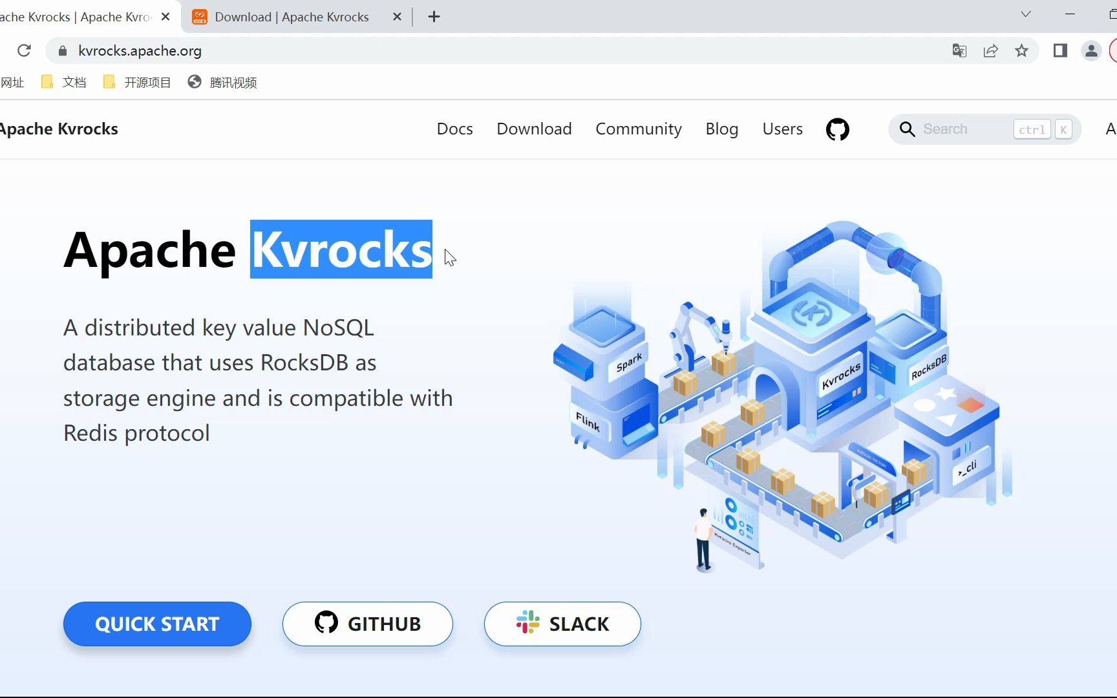Open the Community nav item
Viewport: 1117px width, 698px height.
(x=639, y=129)
